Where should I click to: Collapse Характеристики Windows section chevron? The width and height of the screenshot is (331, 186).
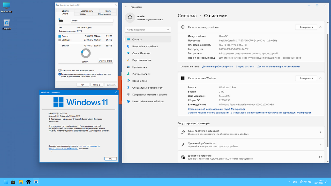320,78
